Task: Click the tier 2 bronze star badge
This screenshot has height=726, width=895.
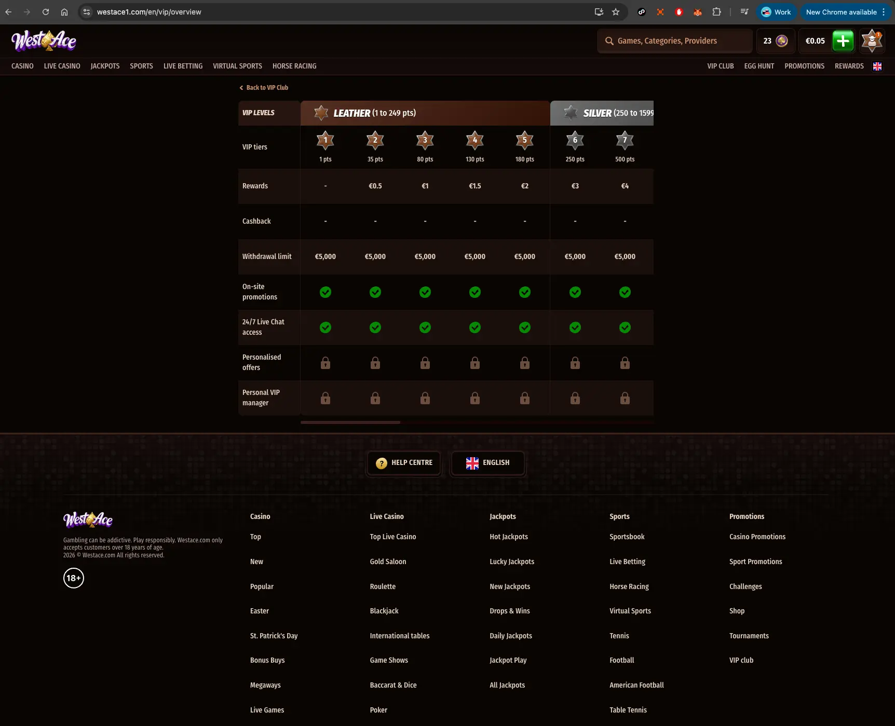Action: [375, 140]
